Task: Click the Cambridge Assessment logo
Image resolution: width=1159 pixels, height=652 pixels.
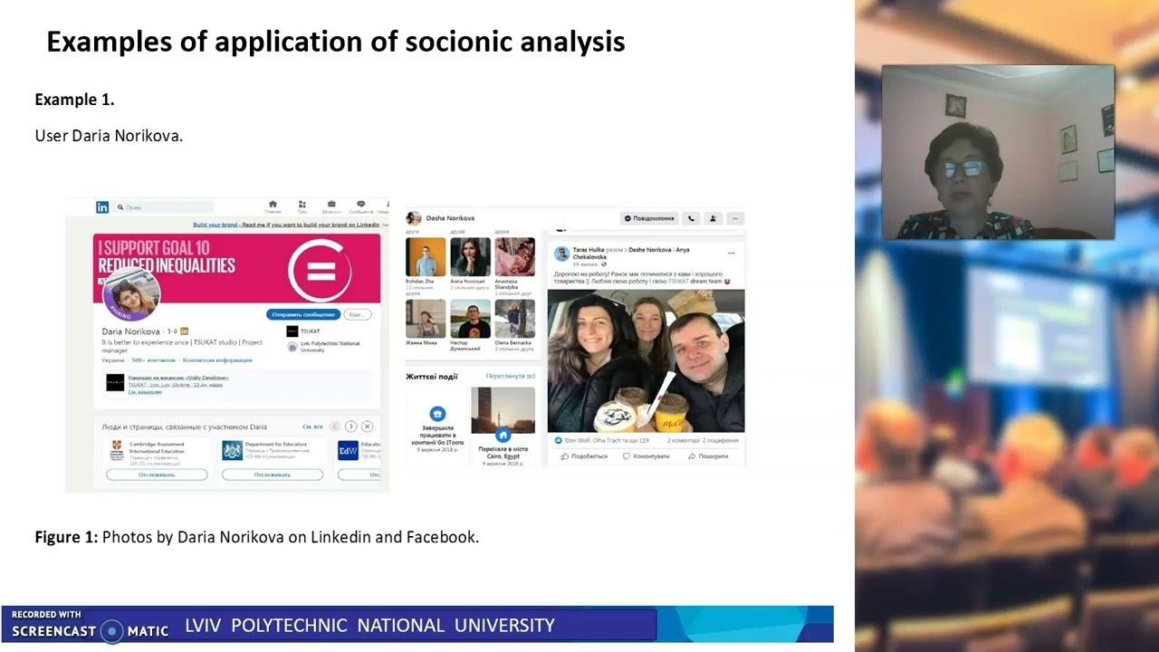Action: coord(115,450)
